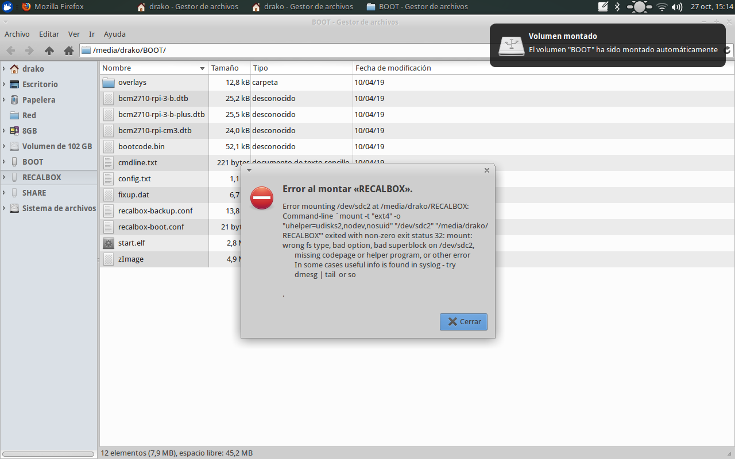This screenshot has width=735, height=459.
Task: Expand the 8GB tree node
Action: pos(4,131)
